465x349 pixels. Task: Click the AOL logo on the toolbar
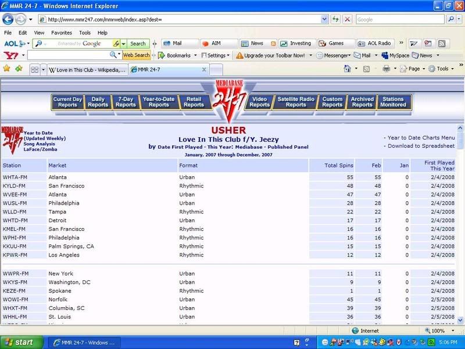[11, 44]
